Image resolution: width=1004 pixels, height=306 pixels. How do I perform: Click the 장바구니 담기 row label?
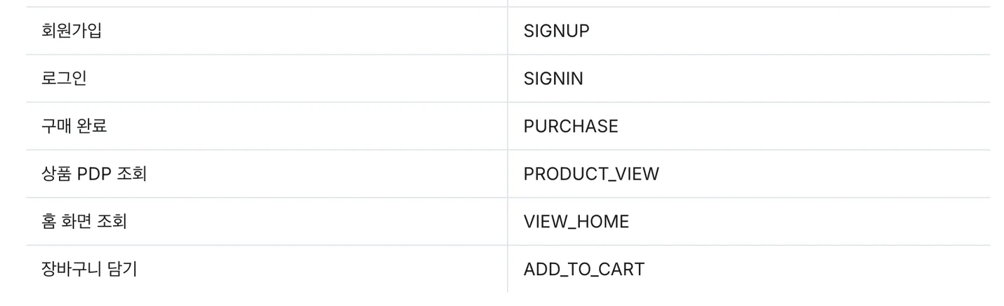point(89,269)
